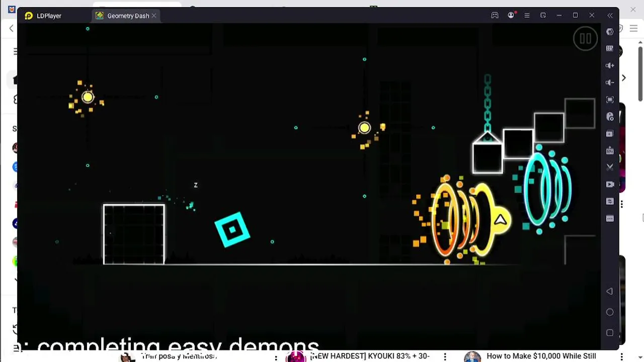Open the NEW HARDEST KYOUKI 83% video
Viewport: 644px width, 362px height.
[370, 356]
